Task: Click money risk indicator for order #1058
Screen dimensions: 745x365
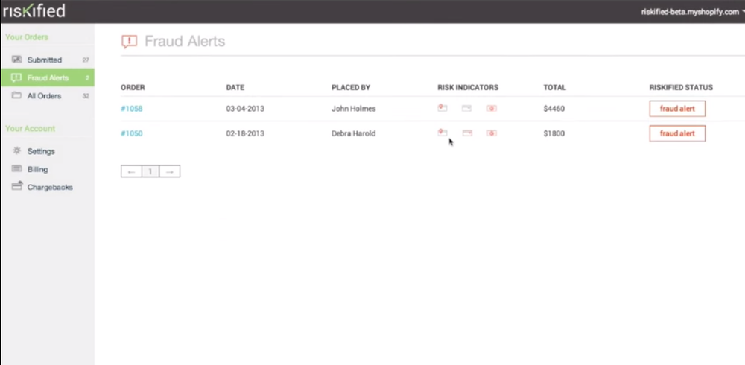Action: (x=492, y=108)
